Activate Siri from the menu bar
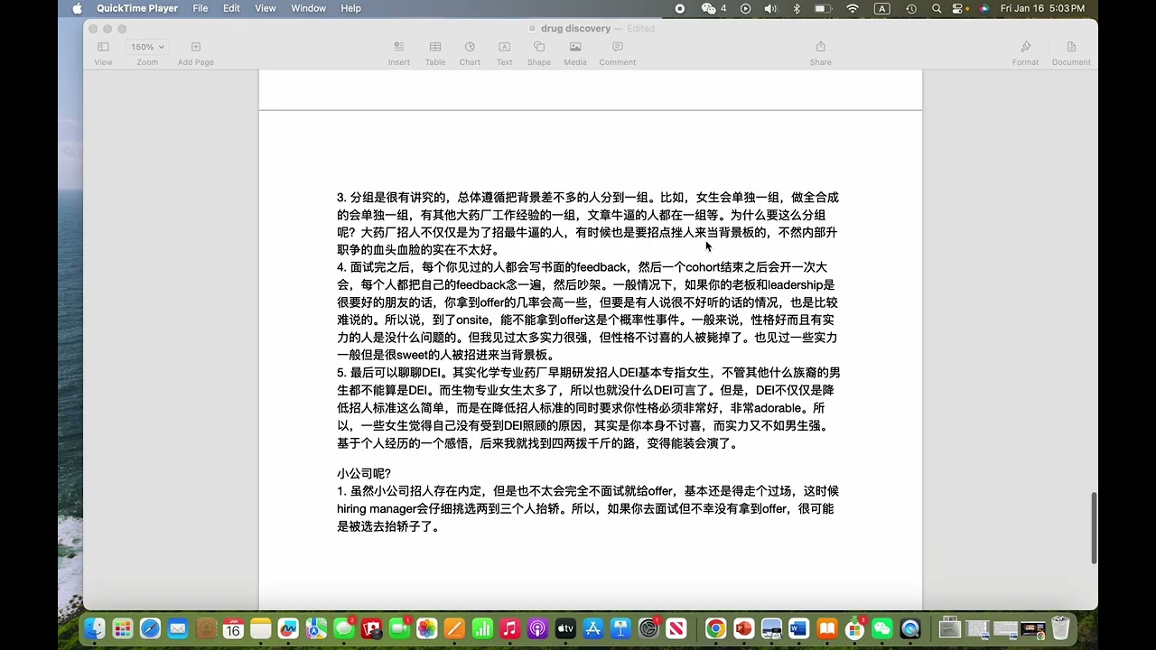Image resolution: width=1156 pixels, height=650 pixels. pyautogui.click(x=984, y=8)
